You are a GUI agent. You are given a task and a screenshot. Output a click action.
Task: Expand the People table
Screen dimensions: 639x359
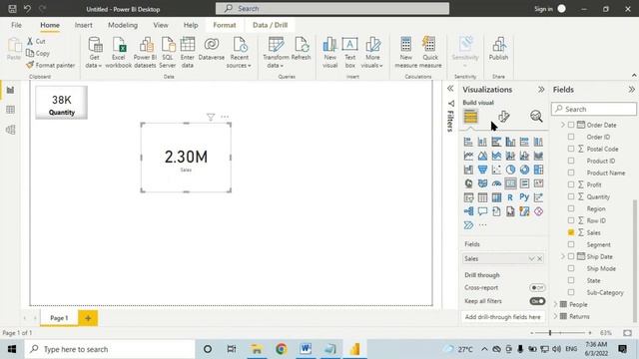(x=555, y=304)
